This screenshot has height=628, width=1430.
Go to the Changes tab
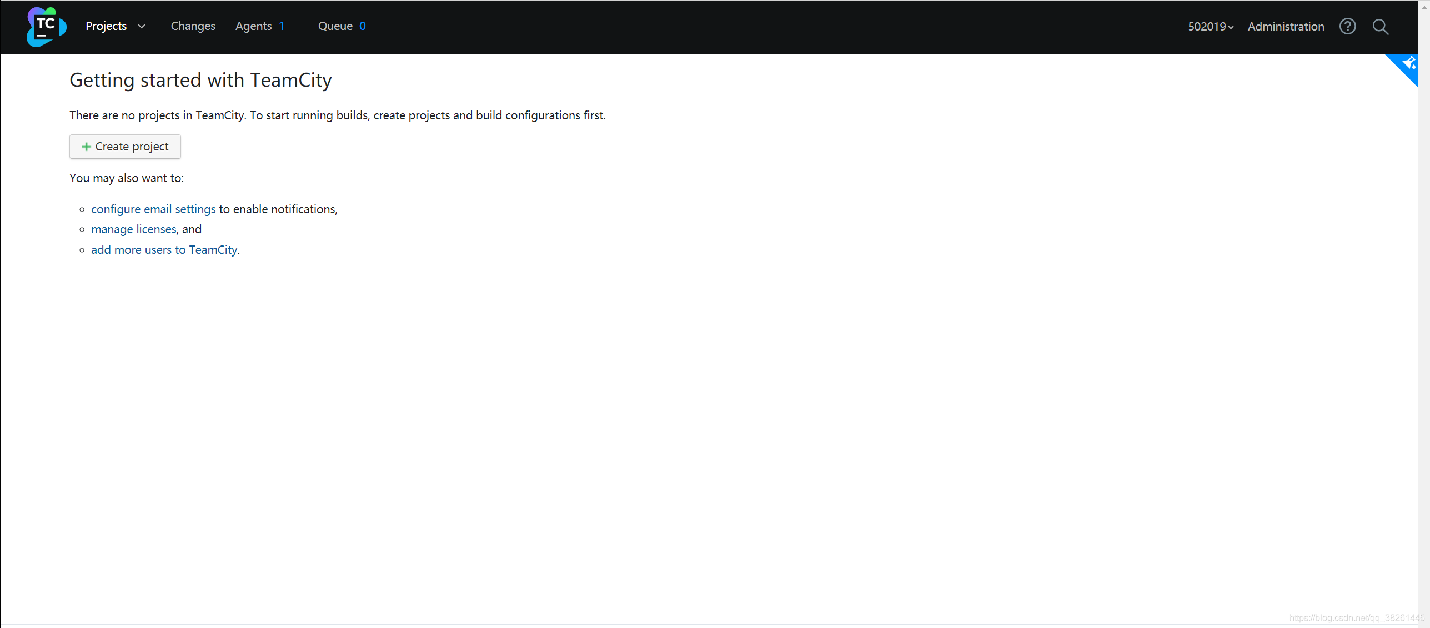point(193,26)
